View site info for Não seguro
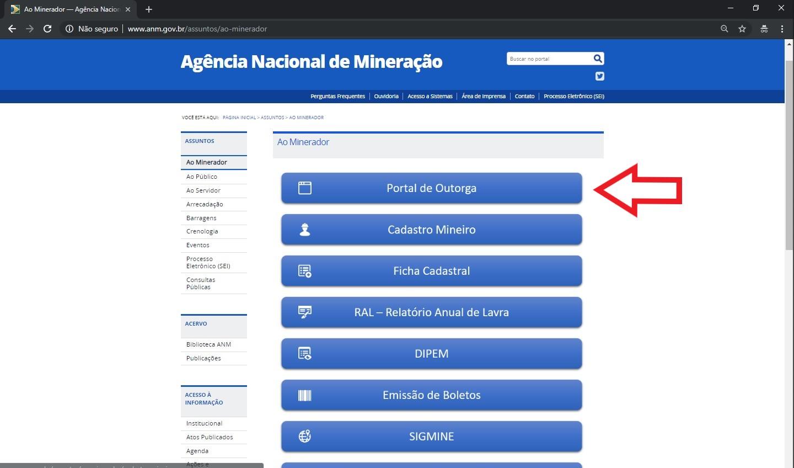Viewport: 794px width, 468px height. pos(92,29)
